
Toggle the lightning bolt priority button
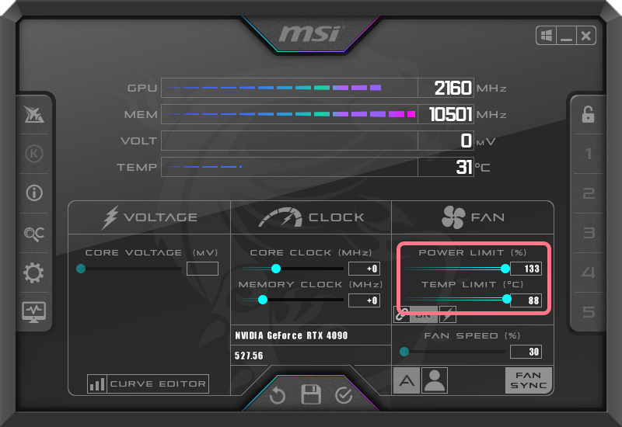point(448,314)
